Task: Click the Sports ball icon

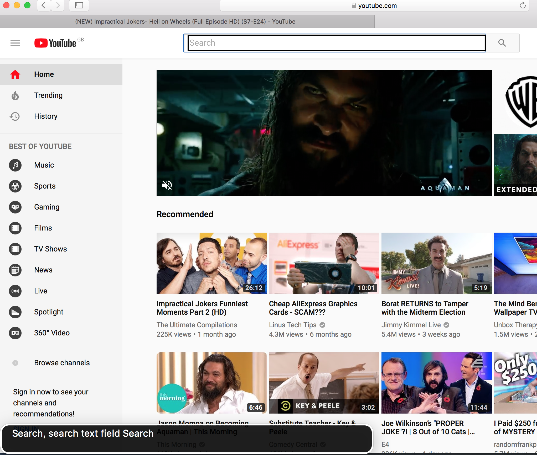Action: click(x=15, y=186)
